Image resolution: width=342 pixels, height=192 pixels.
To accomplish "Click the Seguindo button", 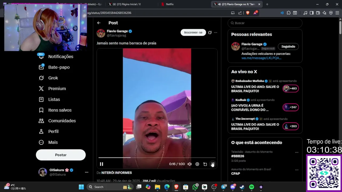I will 288,46.
